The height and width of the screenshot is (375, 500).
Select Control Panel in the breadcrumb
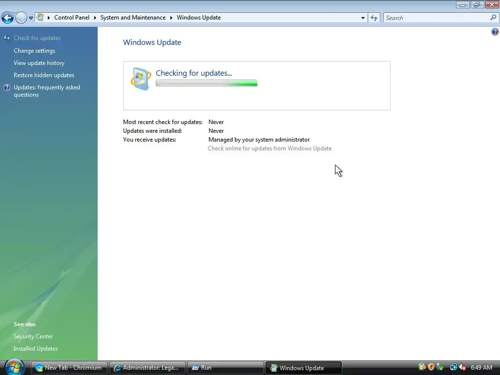click(x=72, y=18)
